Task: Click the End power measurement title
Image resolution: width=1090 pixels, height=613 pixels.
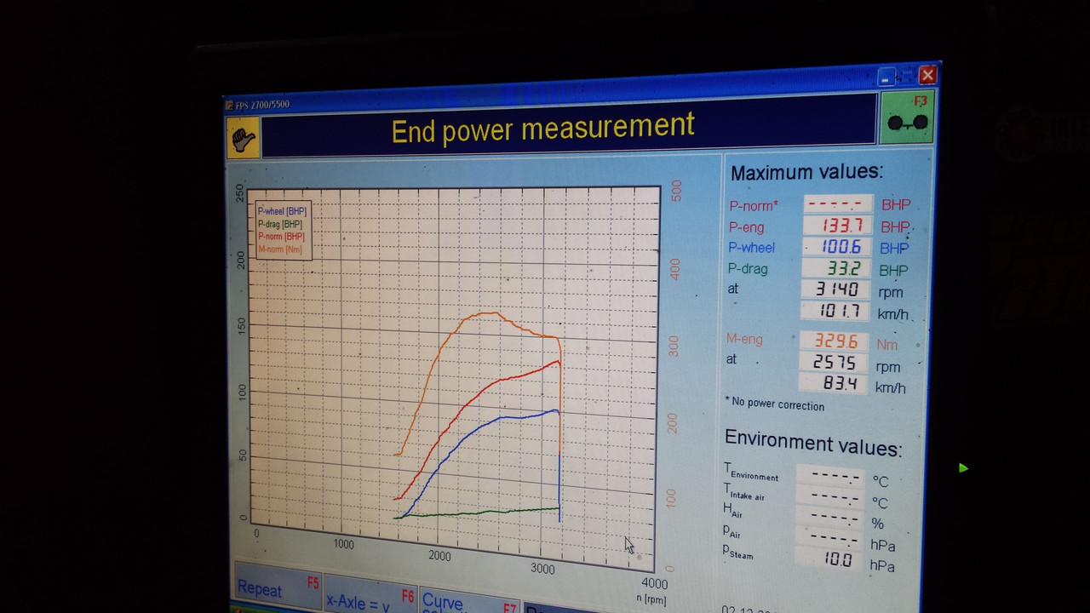Action: point(543,129)
